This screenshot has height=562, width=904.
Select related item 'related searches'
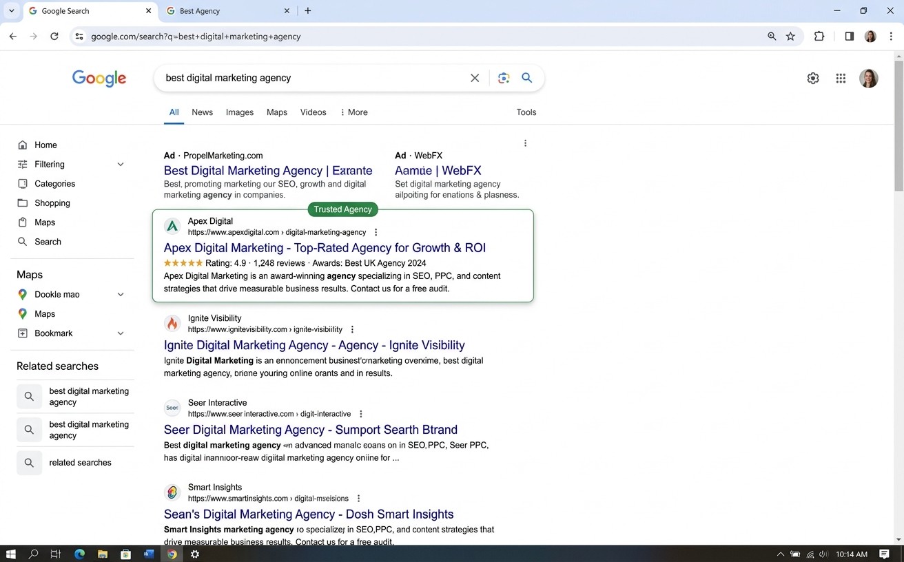click(x=75, y=463)
